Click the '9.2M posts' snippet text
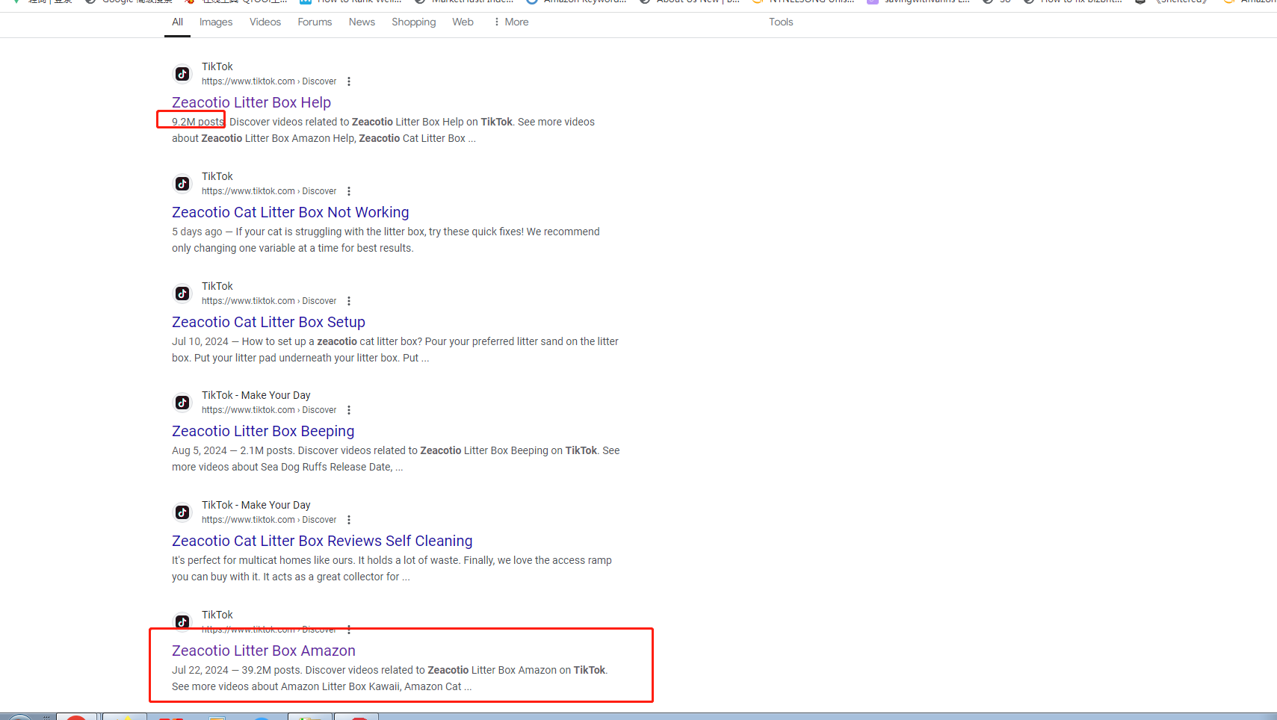The height and width of the screenshot is (720, 1277). click(x=198, y=122)
